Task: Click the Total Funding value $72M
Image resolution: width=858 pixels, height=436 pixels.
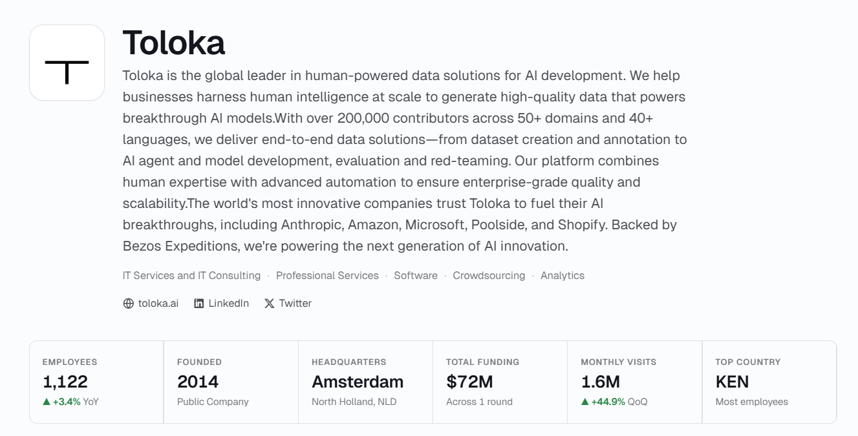Action: [x=469, y=382]
